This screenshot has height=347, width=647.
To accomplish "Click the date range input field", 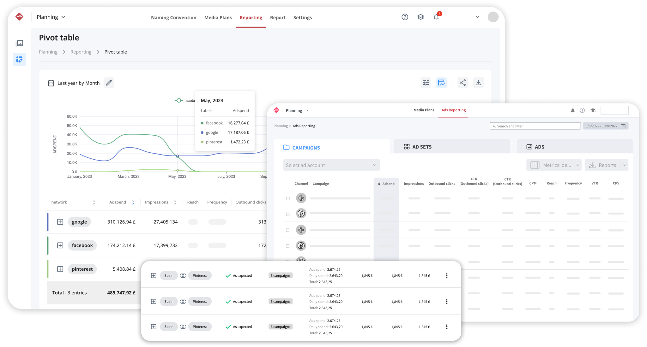I will pyautogui.click(x=603, y=126).
